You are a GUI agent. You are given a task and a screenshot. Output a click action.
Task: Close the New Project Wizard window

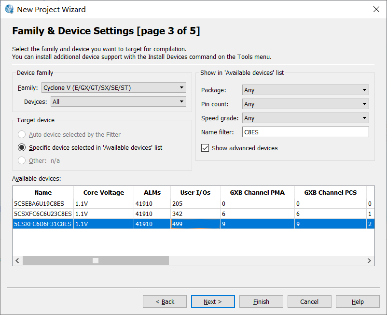[376, 9]
